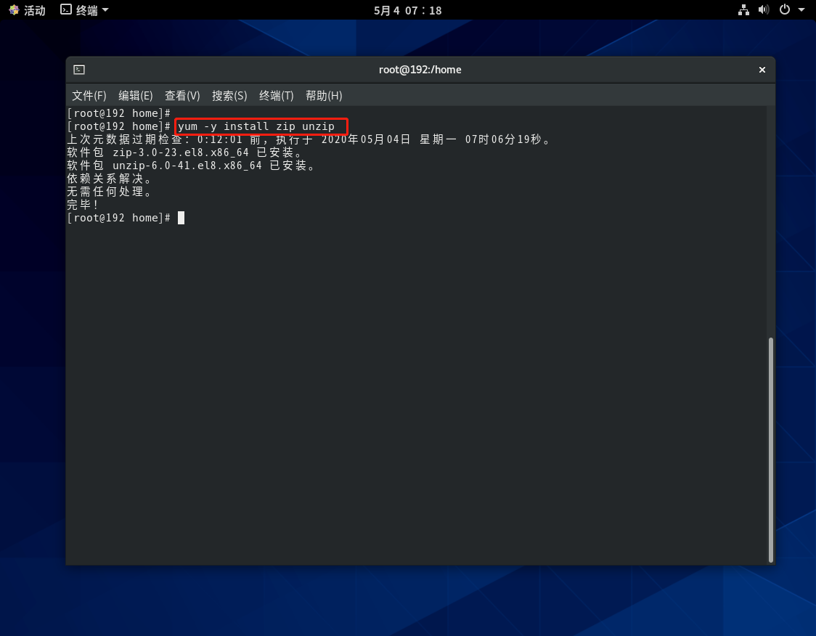Click the highlighted yum -y install zip unzip command

[257, 126]
